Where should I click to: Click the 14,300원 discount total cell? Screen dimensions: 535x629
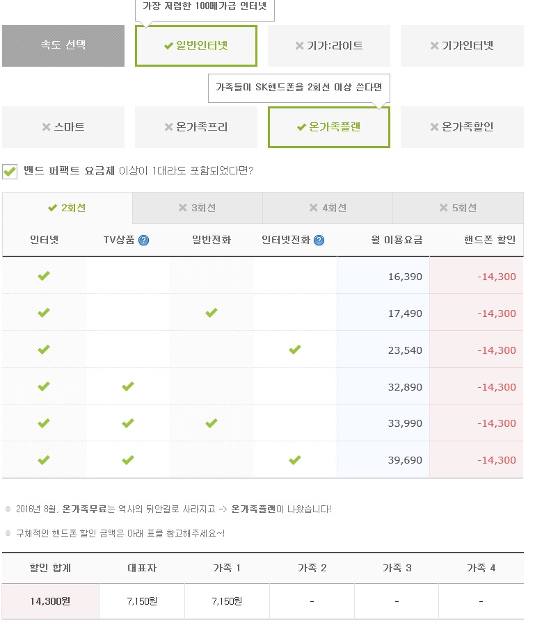coord(50,601)
